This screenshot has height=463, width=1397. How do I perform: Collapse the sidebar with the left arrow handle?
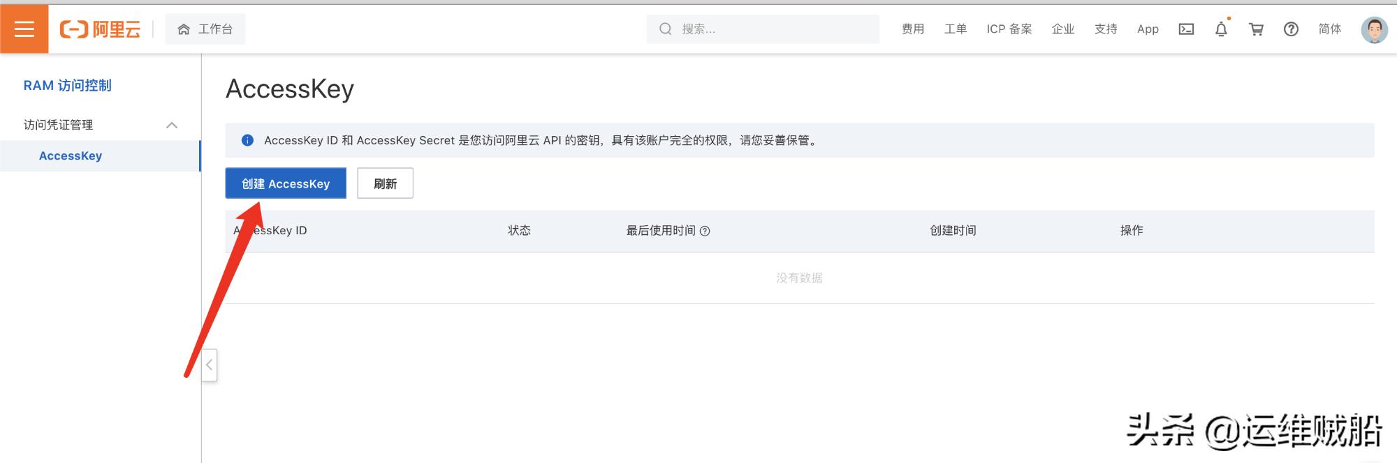click(x=209, y=365)
